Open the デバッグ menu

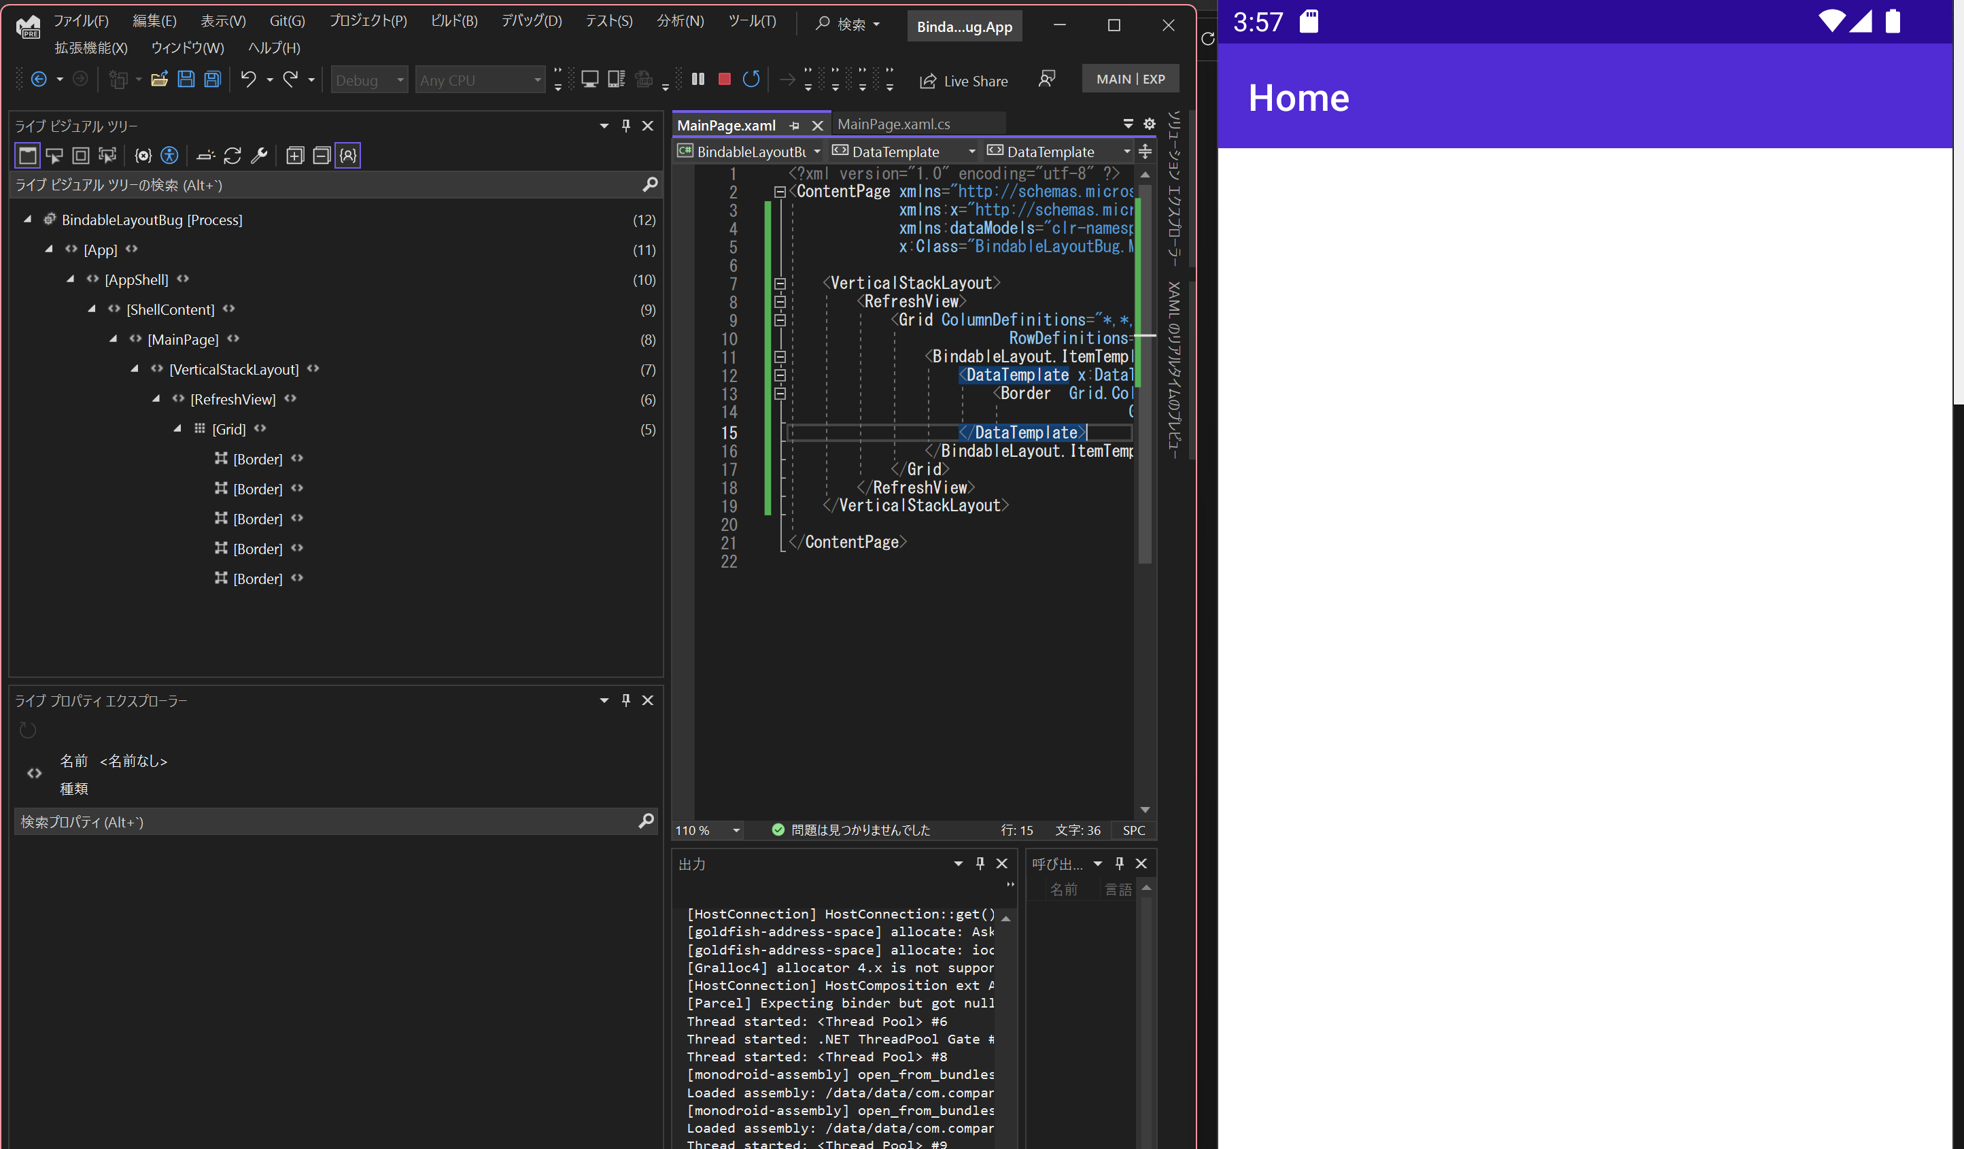531,21
